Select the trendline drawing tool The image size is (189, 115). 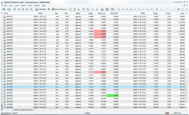point(174,9)
